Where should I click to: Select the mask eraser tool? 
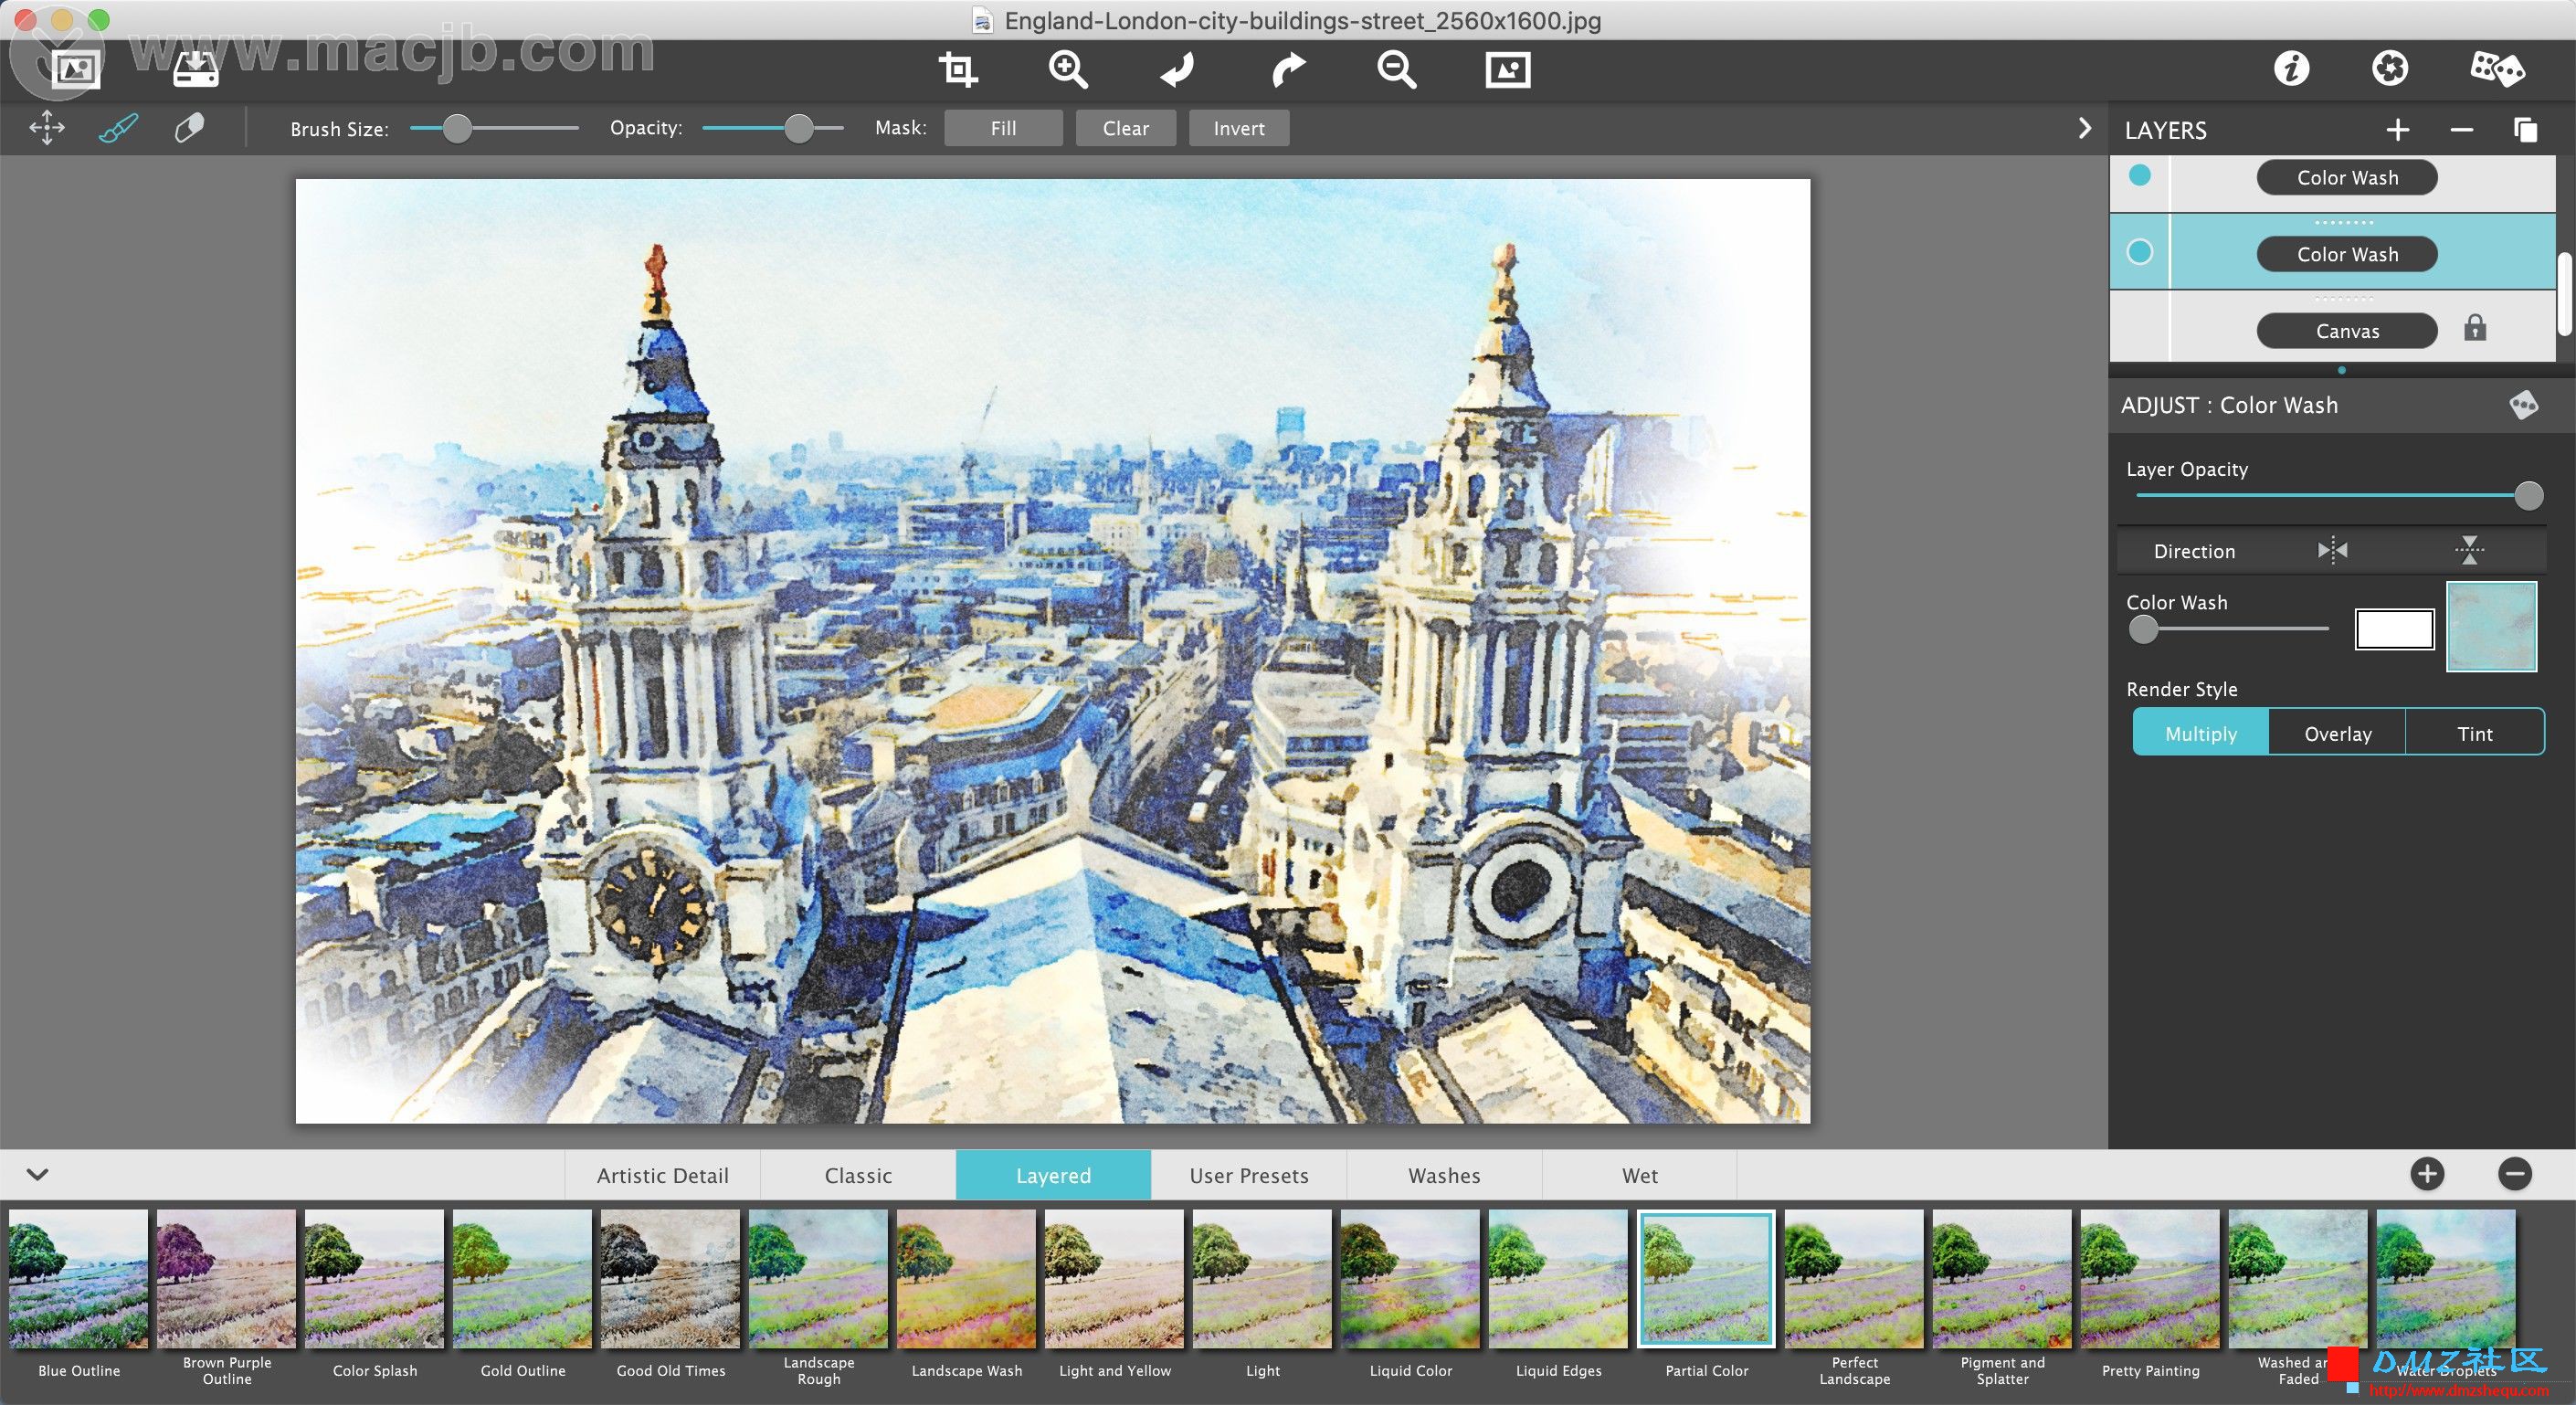click(x=189, y=128)
